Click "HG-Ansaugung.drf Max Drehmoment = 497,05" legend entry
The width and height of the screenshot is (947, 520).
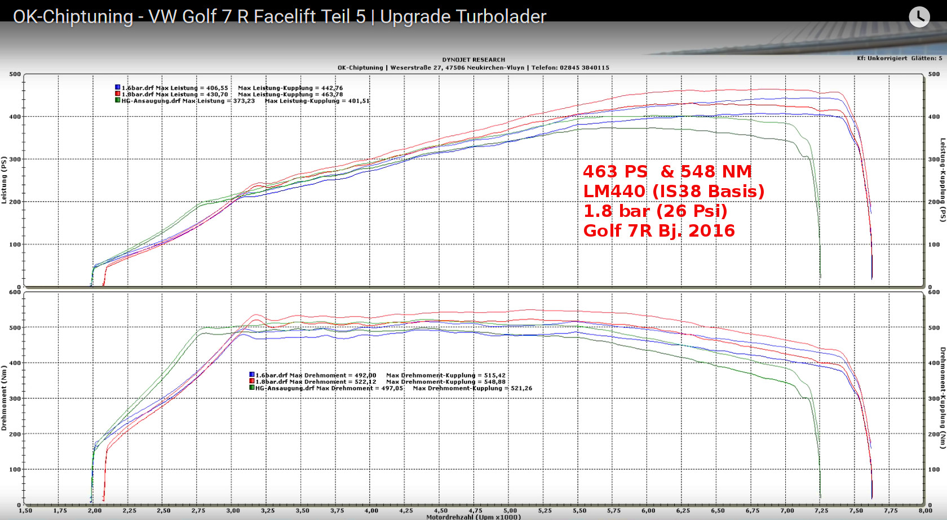[x=329, y=388]
